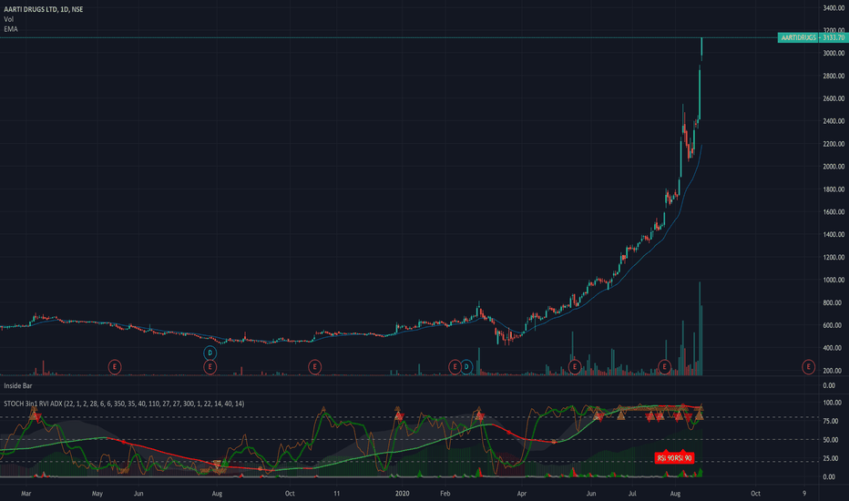The width and height of the screenshot is (849, 501).
Task: Click the 400.00 price axis label
Action: [834, 348]
